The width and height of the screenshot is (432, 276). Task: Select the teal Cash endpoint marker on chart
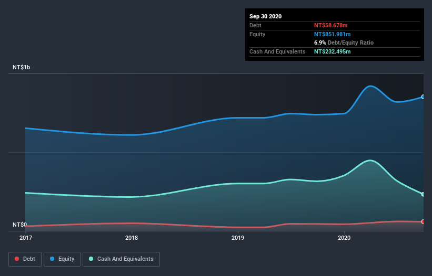click(423, 194)
